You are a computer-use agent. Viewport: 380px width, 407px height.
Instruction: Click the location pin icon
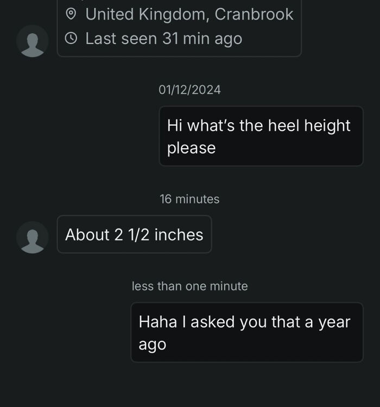(71, 15)
